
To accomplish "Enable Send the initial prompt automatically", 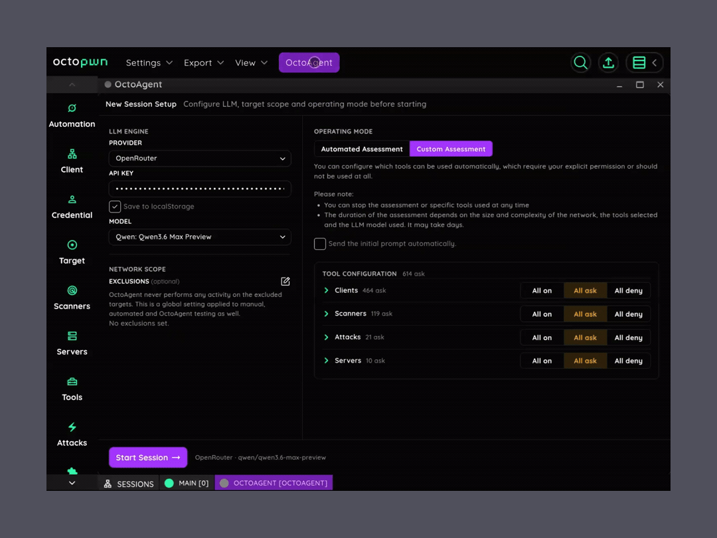I will [320, 244].
